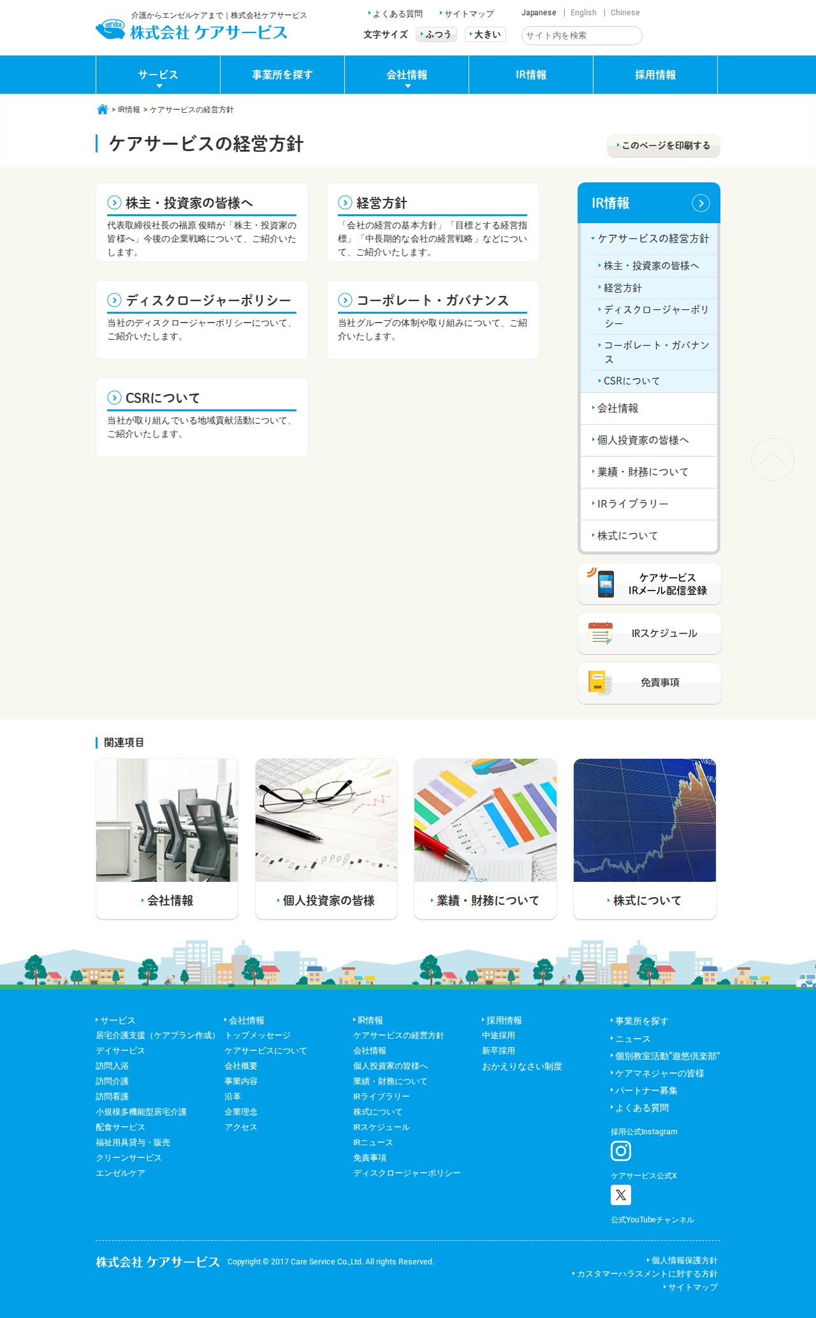
Task: Open おかえりなさい制度 footer link
Action: pyautogui.click(x=522, y=1066)
